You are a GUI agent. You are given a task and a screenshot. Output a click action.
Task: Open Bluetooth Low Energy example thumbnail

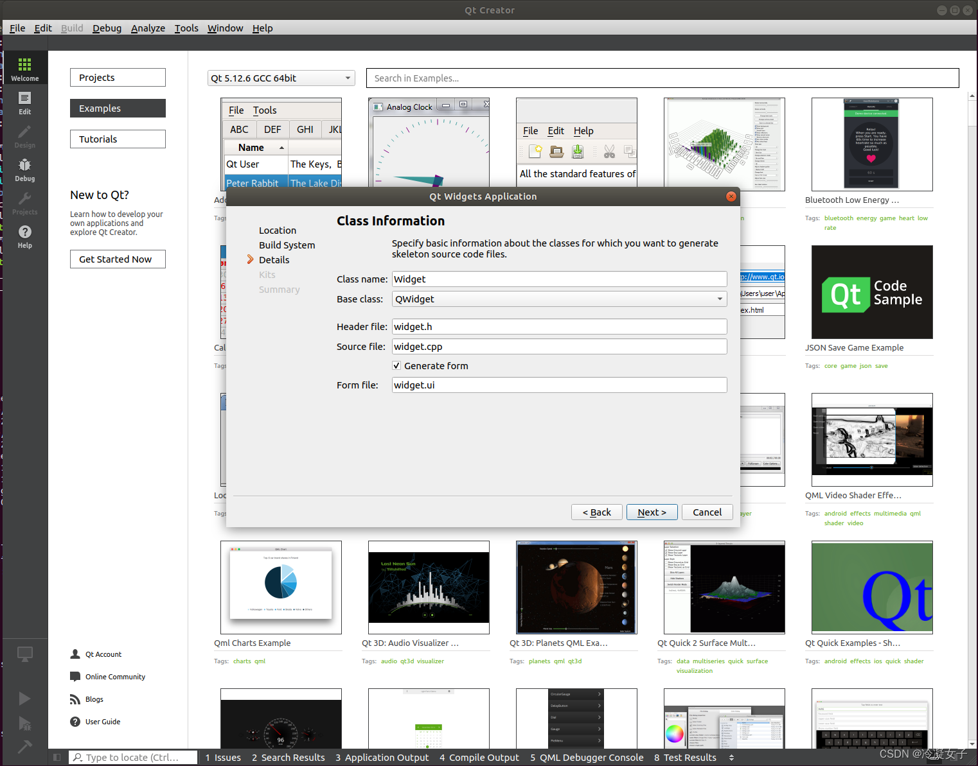872,144
